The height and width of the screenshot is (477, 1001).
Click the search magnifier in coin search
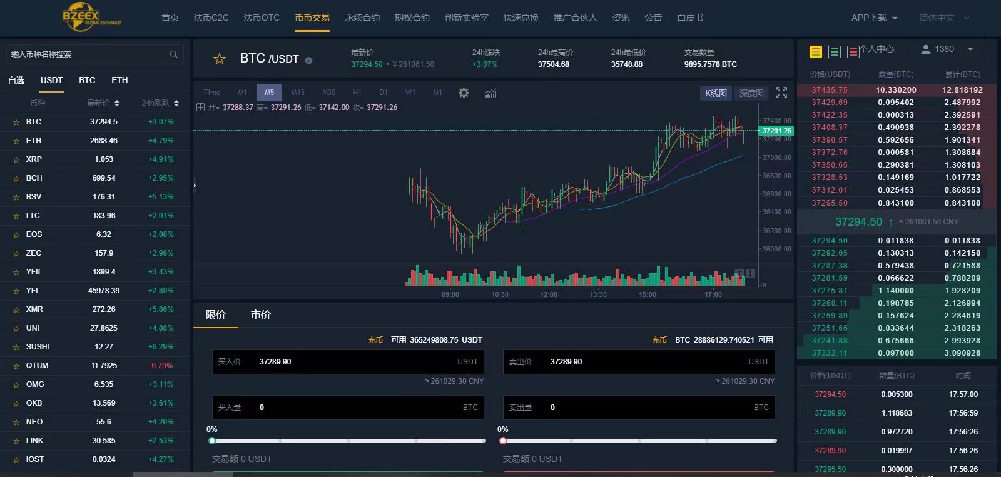tap(174, 54)
